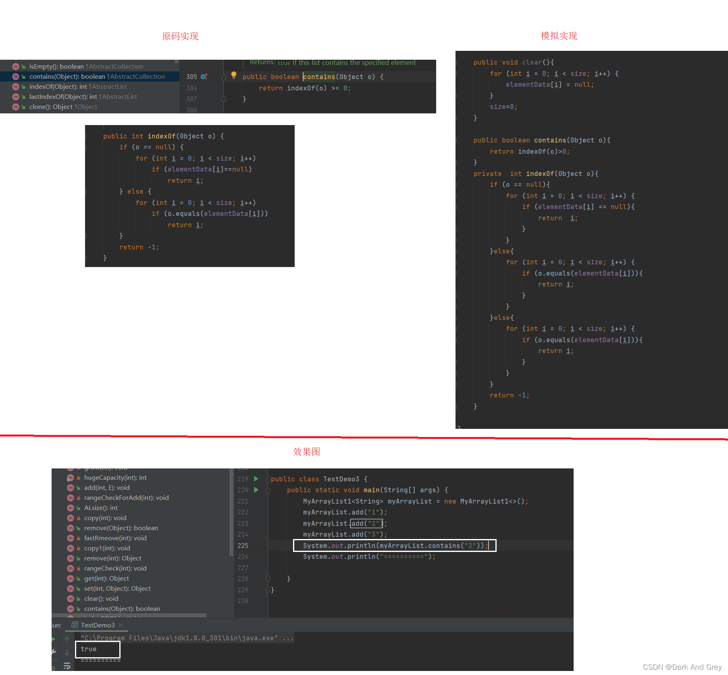Click method icon beside clone(): Object

[16, 107]
